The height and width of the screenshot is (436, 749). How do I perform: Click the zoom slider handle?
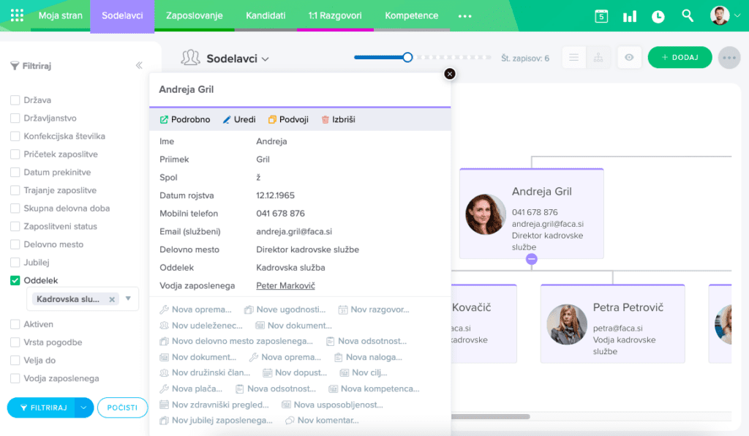pos(407,58)
